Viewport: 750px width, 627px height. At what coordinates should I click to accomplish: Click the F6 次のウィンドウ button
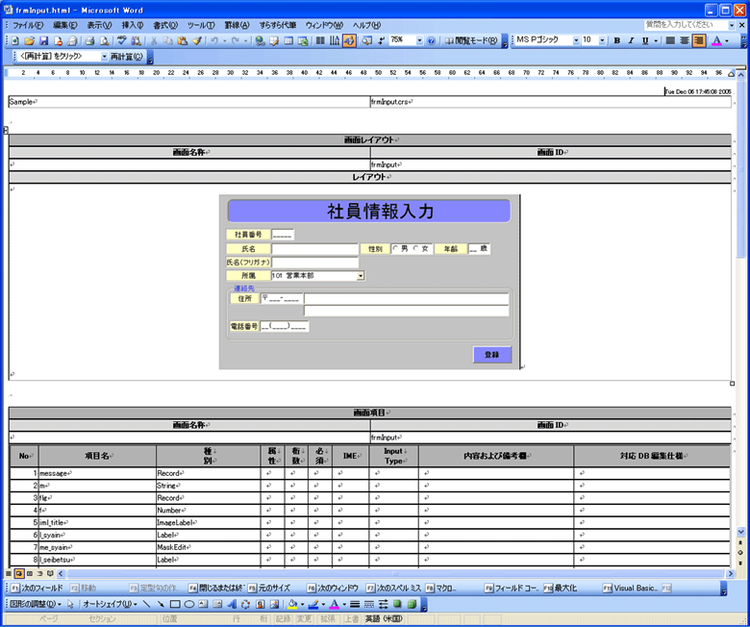[x=333, y=589]
